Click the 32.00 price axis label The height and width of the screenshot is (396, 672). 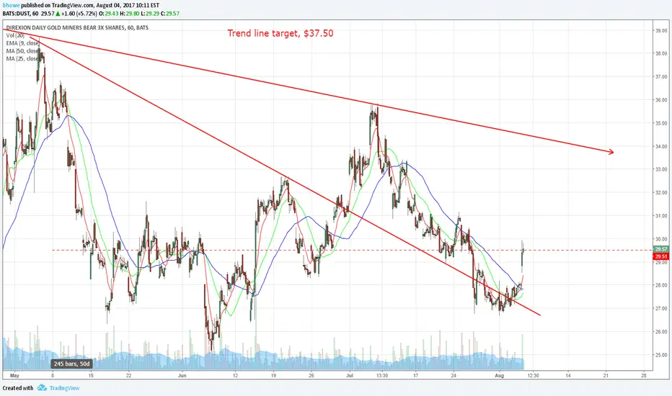[661, 192]
